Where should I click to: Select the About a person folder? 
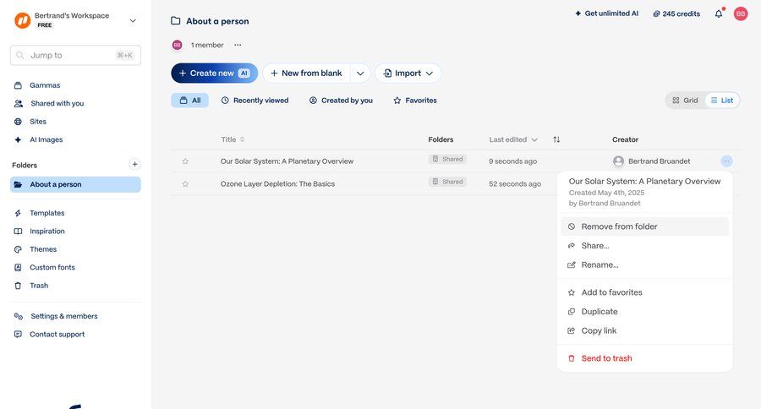[x=75, y=184]
